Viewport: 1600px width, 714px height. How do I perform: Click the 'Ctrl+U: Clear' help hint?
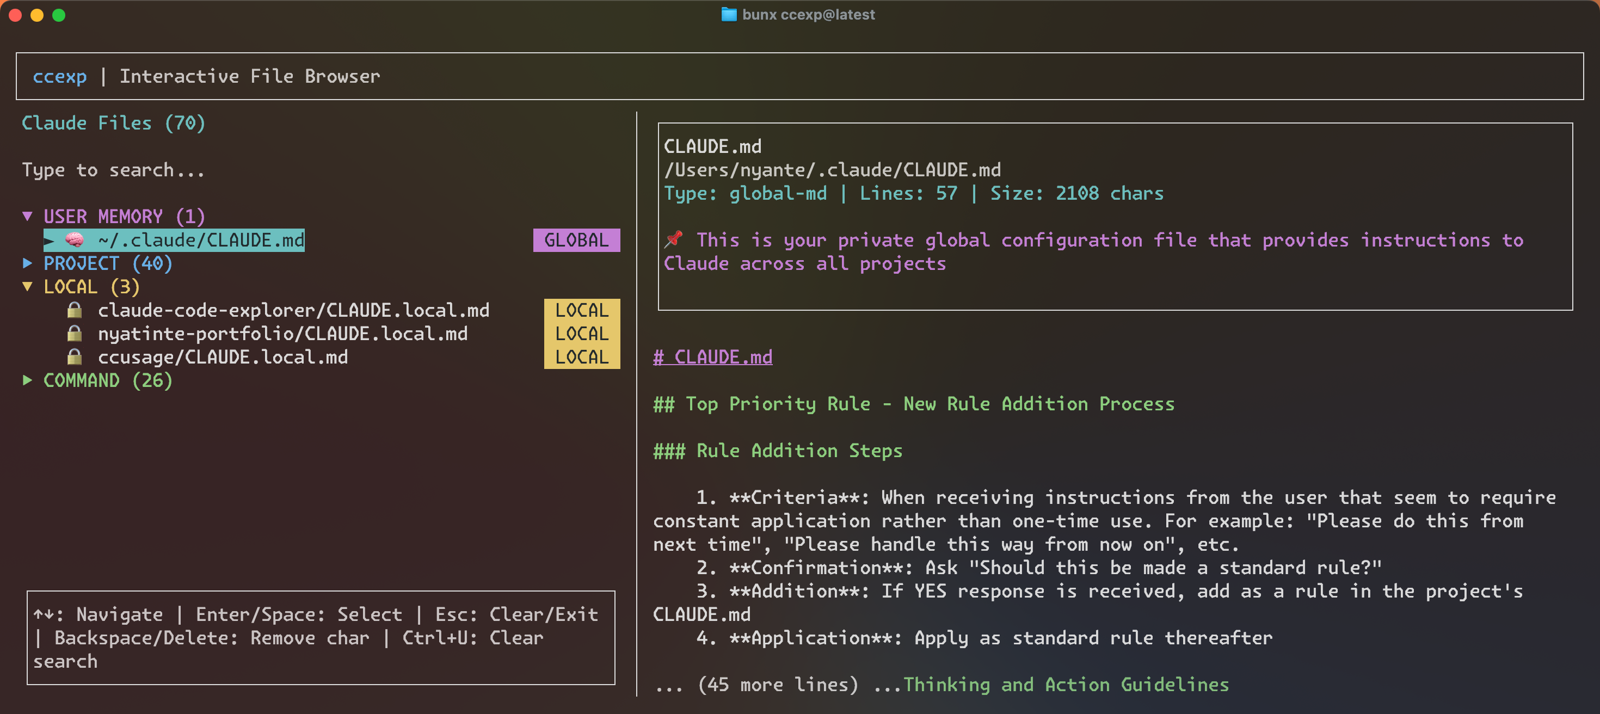coord(473,638)
